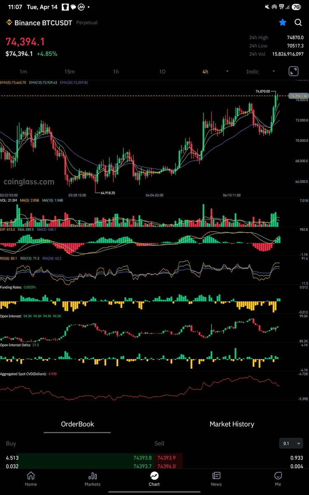Tap the 74,870.00 high marker
Screen dimensions: 309x495
[x=262, y=91]
